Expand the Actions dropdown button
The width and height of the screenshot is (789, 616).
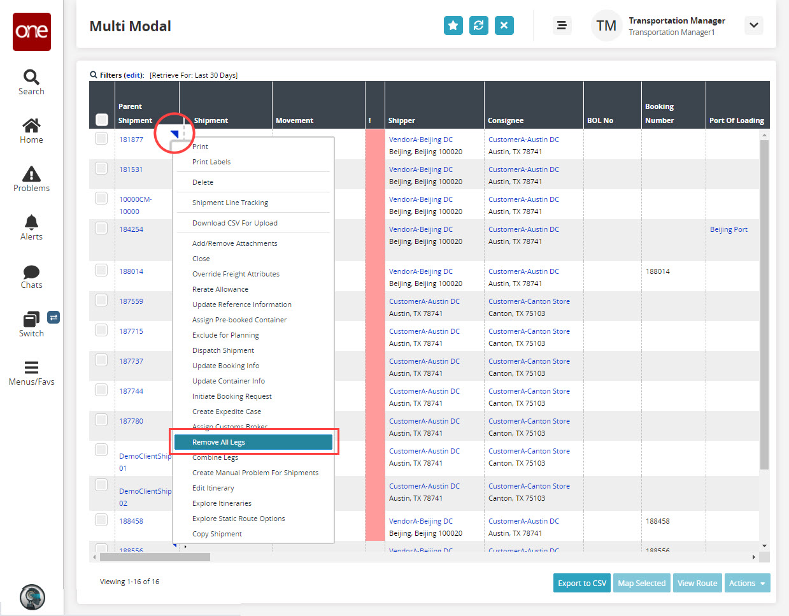747,583
